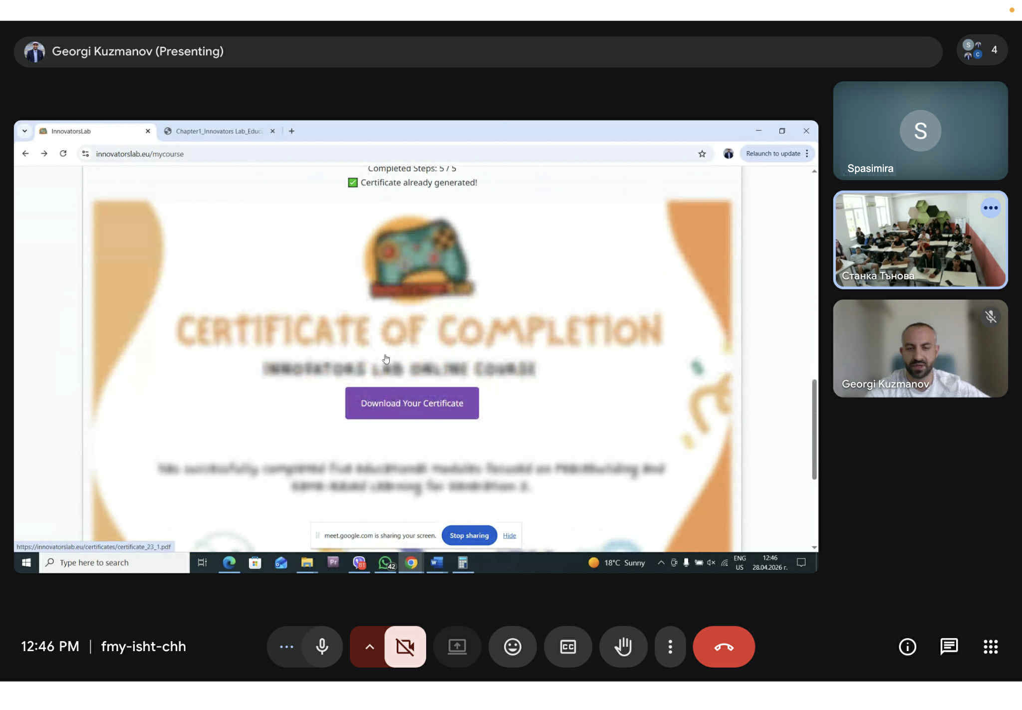Open Mail app from taskbar
Image resolution: width=1022 pixels, height=710 pixels.
coord(281,563)
